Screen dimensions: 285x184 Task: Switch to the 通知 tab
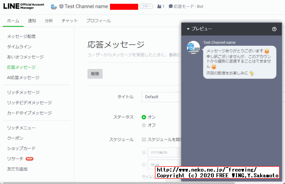click(32, 21)
